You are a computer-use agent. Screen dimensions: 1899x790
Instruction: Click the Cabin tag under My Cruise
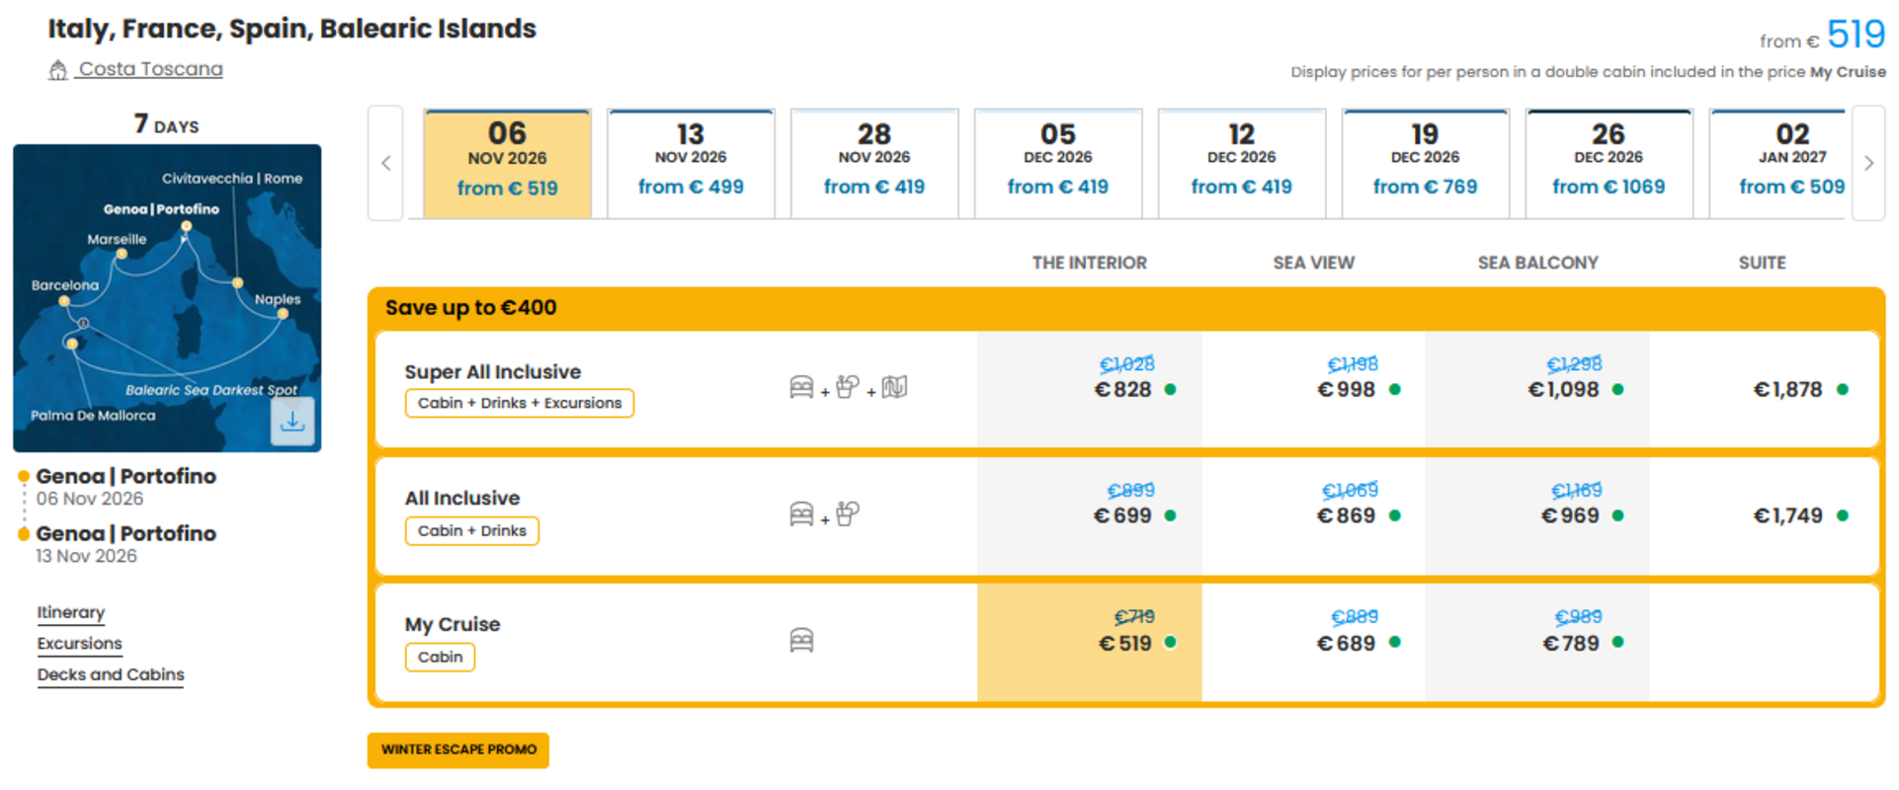pos(440,657)
